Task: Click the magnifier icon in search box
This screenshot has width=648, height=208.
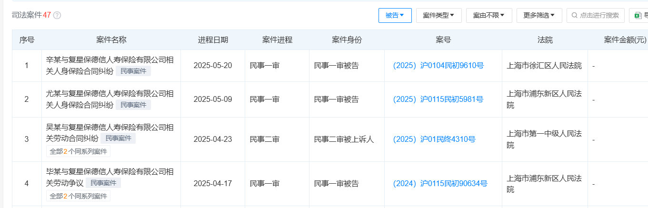Action: click(575, 15)
